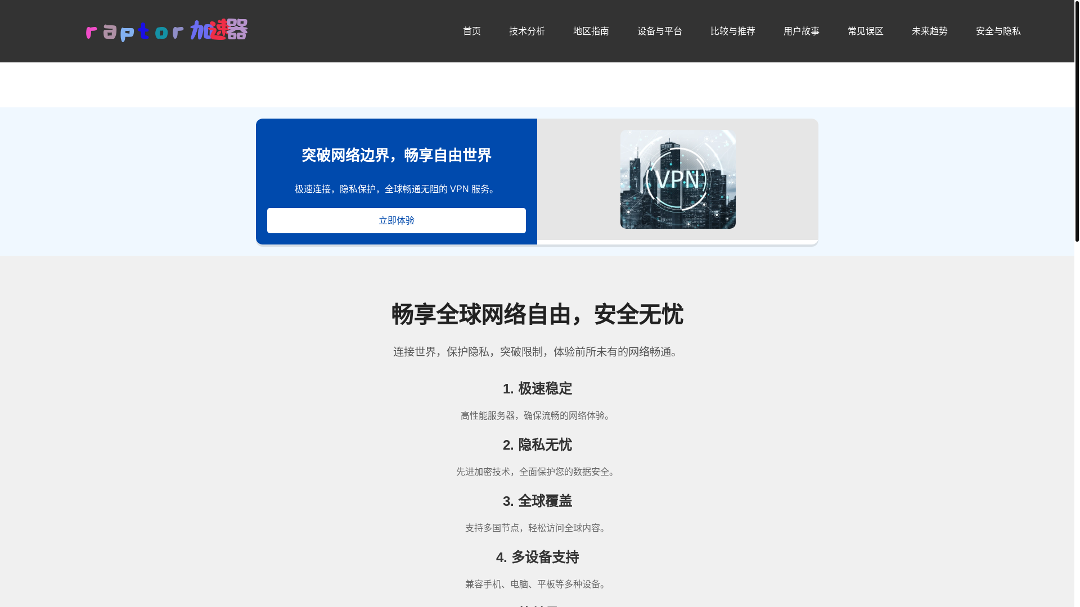Open the 常见误区 navigation link
The width and height of the screenshot is (1080, 607).
[x=866, y=31]
